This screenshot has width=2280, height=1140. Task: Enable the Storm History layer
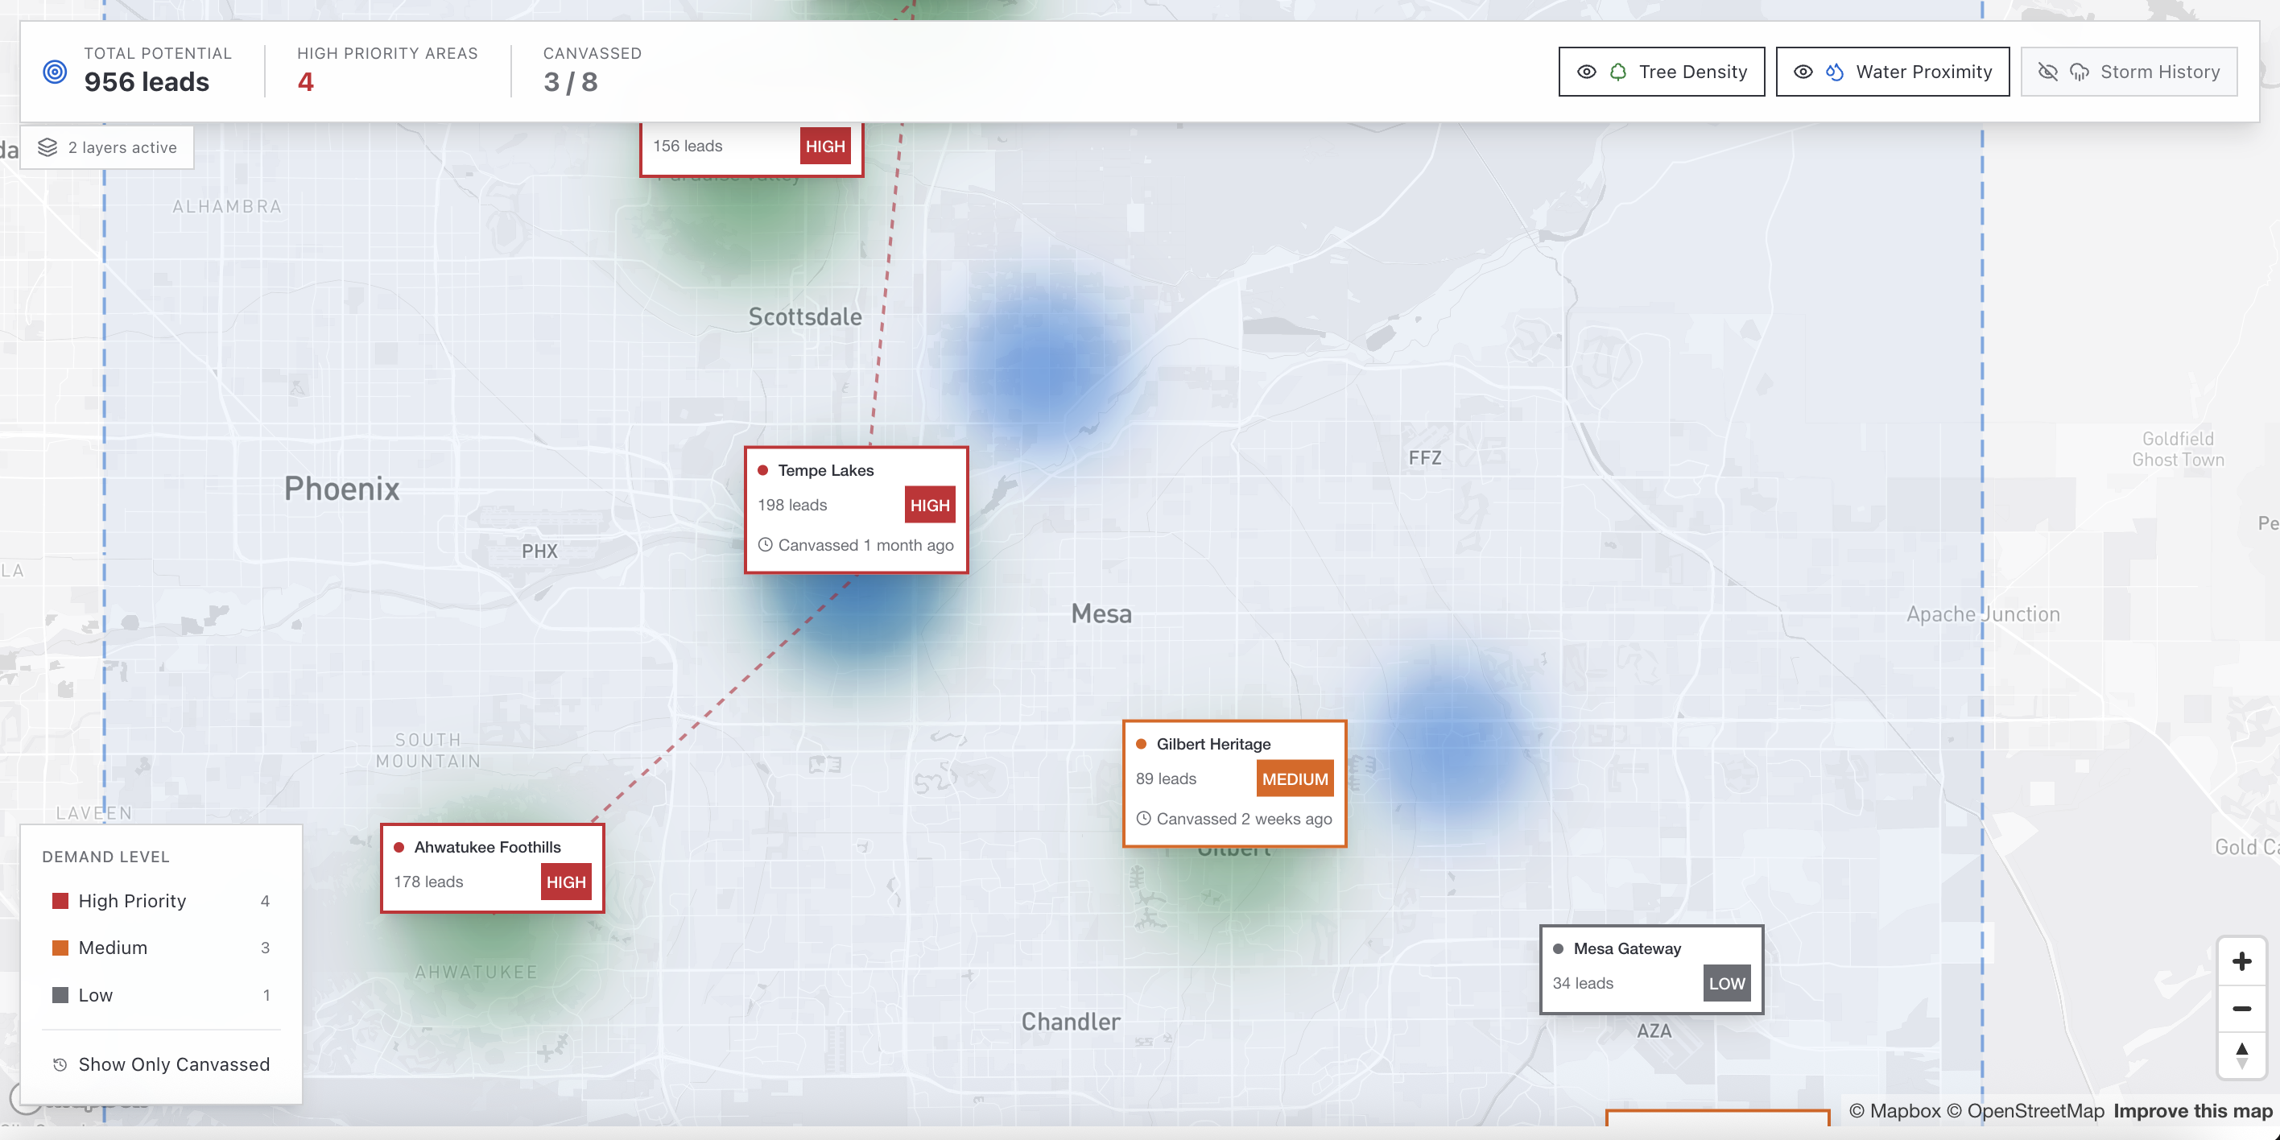pos(2128,72)
